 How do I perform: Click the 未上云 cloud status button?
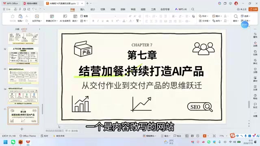[x=242, y=9]
